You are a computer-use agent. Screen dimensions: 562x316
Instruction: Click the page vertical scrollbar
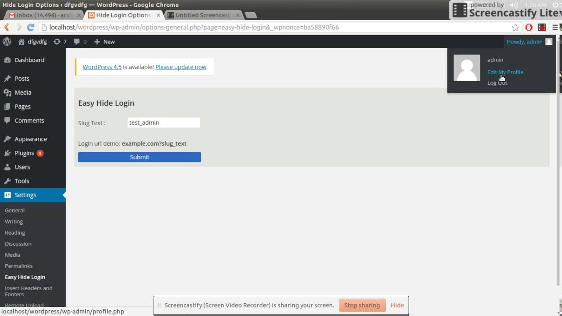pos(558,162)
